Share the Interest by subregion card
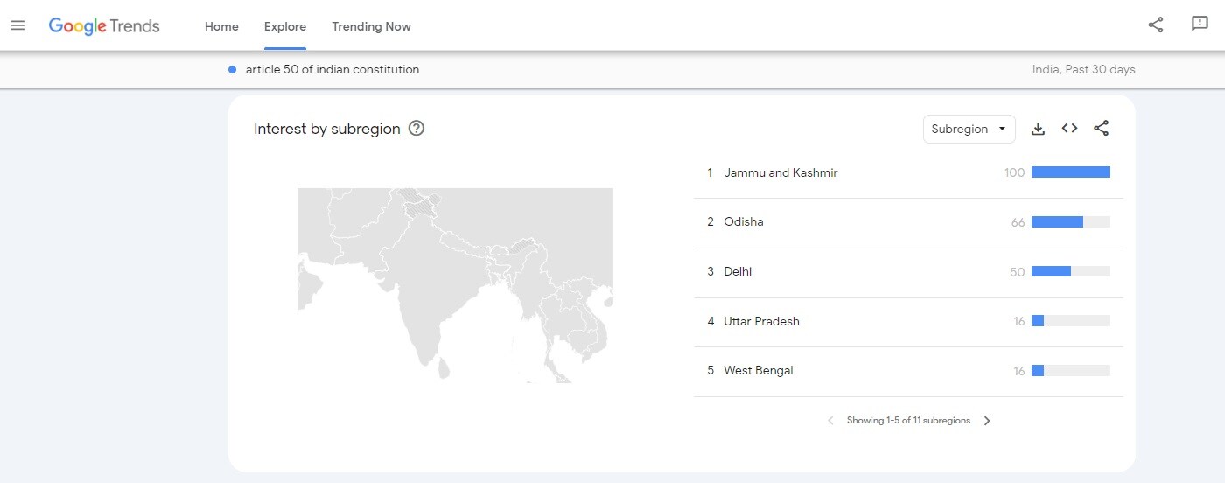Screen dimensions: 1225x483 click(x=1101, y=129)
